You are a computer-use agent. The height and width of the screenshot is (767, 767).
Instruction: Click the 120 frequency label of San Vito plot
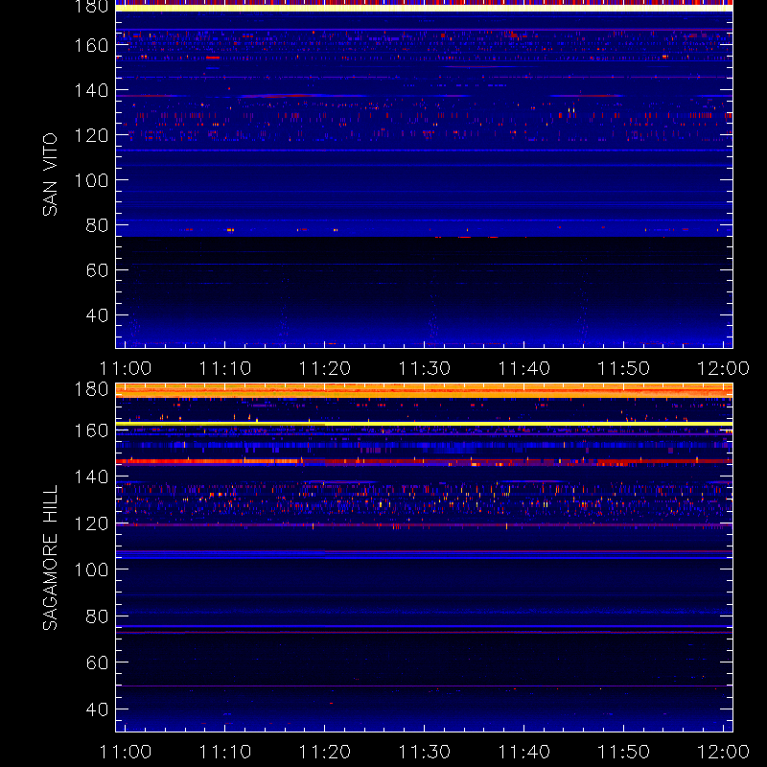click(91, 135)
